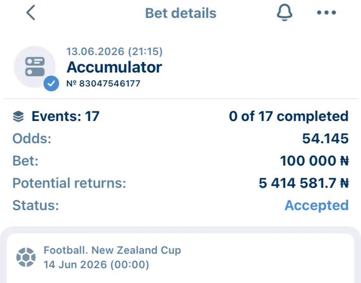Go back using the left arrow
This screenshot has width=361, height=283.
pos(31,13)
